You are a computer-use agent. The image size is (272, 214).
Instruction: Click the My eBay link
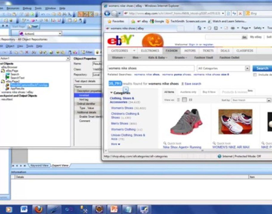tap(256, 37)
